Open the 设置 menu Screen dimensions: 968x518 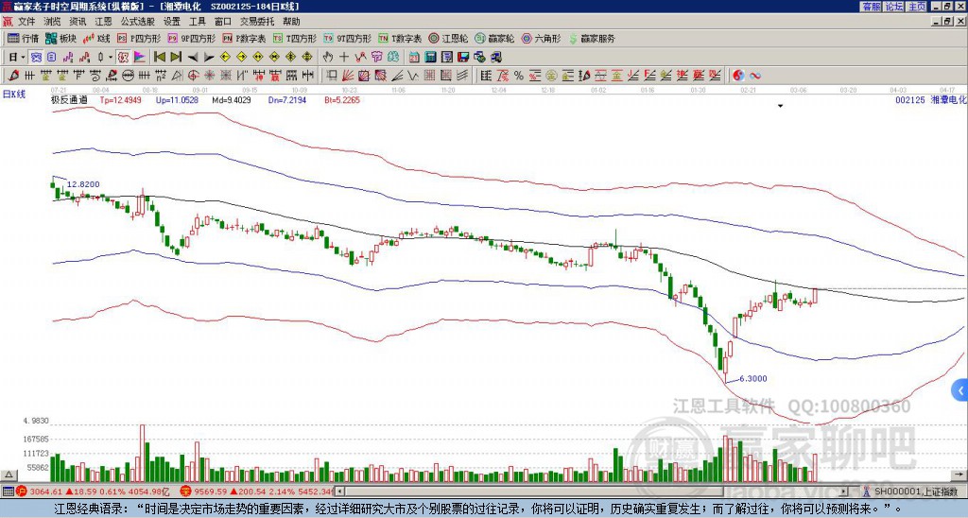pos(172,22)
